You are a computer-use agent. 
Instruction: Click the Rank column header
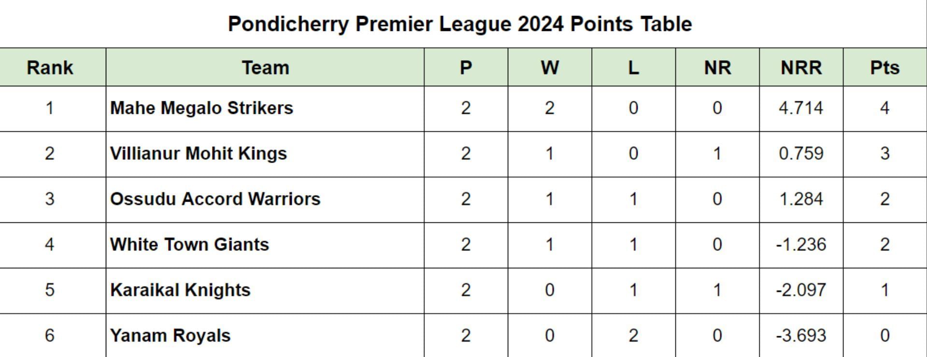[50, 68]
